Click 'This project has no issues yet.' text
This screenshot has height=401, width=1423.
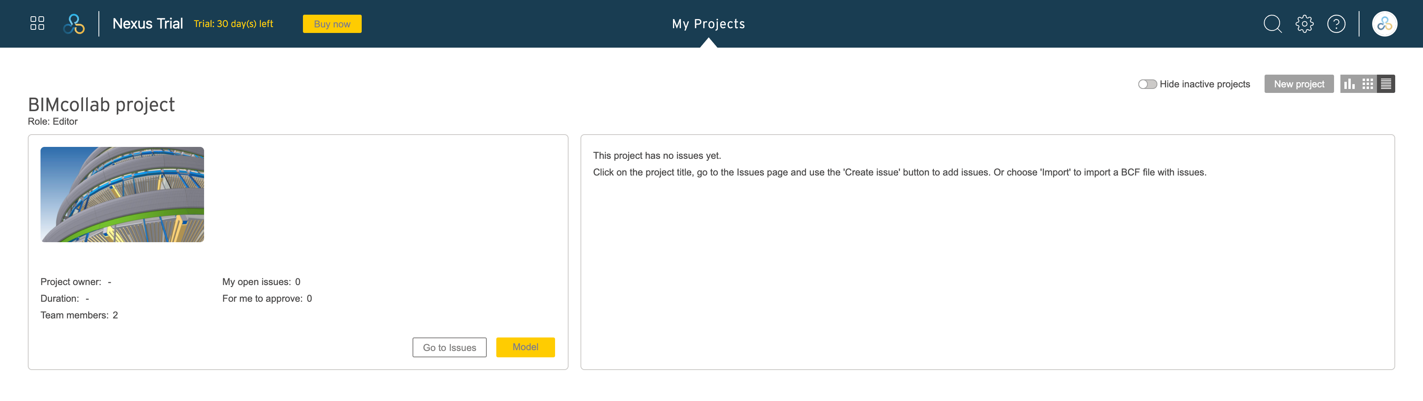657,156
